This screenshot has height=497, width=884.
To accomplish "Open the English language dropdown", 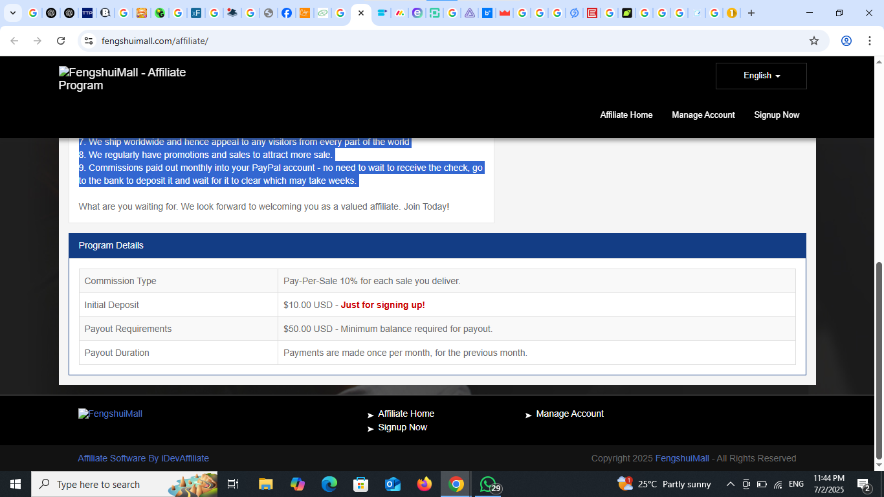I will click(x=761, y=76).
